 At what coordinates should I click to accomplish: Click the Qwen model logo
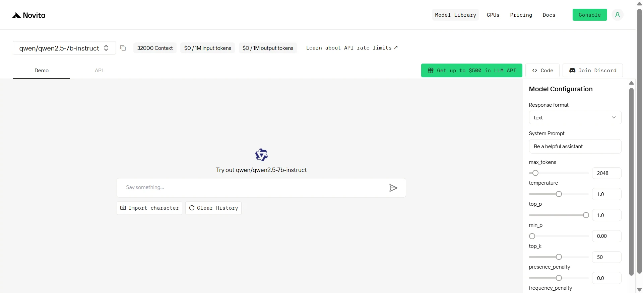point(261,155)
